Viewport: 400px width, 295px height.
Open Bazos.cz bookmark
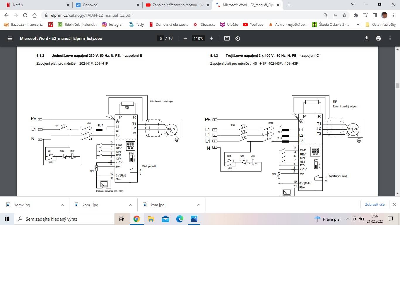(x=24, y=25)
